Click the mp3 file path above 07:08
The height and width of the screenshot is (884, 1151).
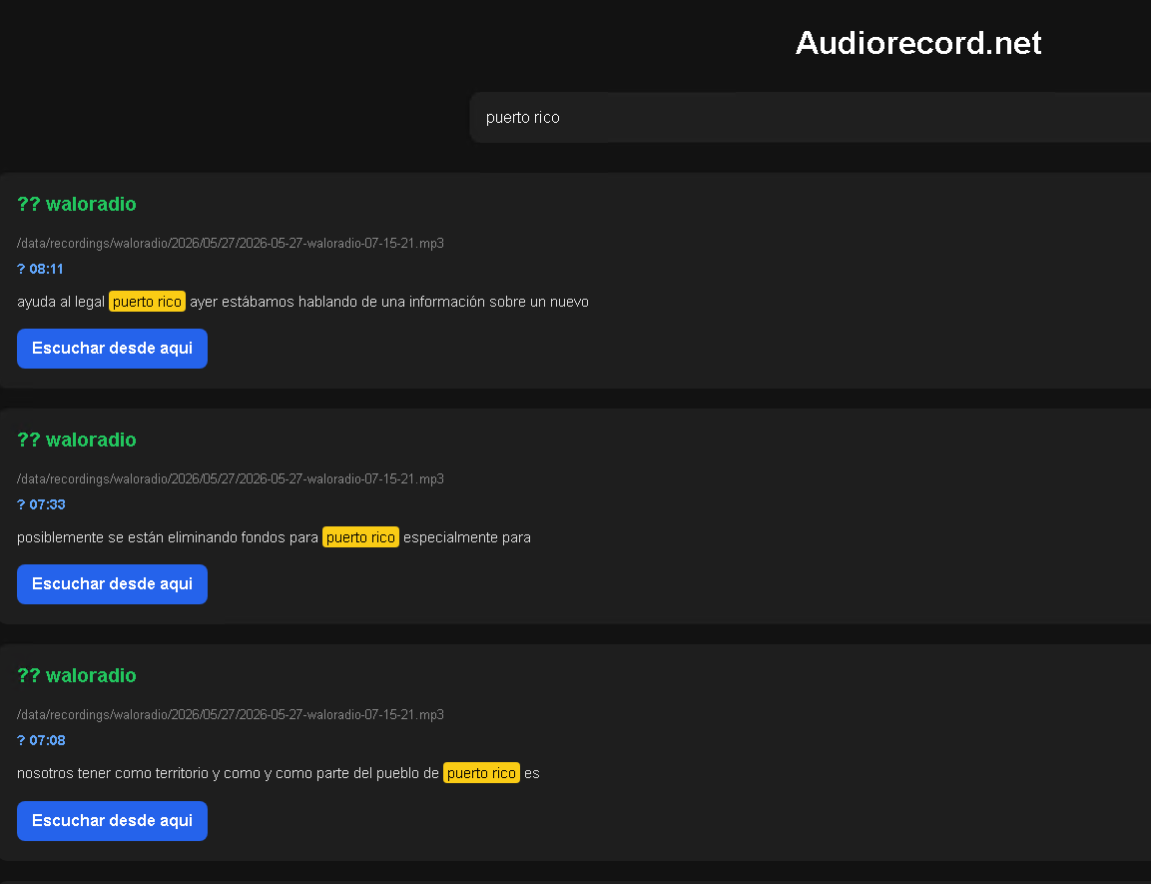231,714
